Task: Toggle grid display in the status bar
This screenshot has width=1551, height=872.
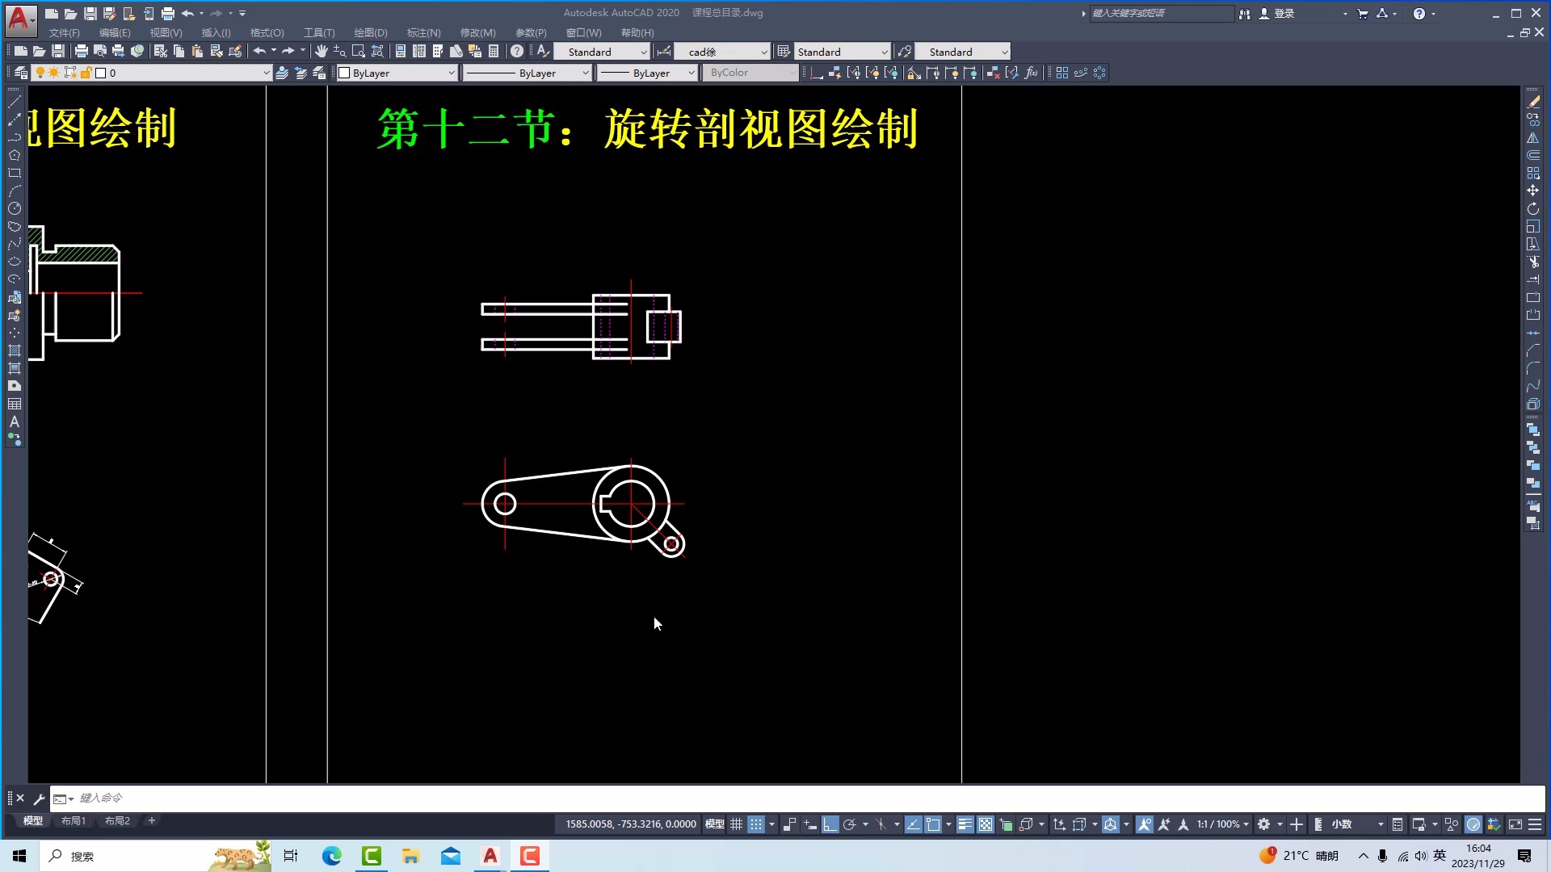Action: (736, 824)
